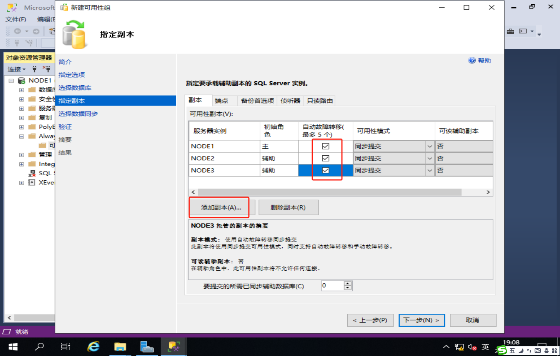Click the Sogou input method S icon
560x356 pixels.
pyautogui.click(x=502, y=350)
